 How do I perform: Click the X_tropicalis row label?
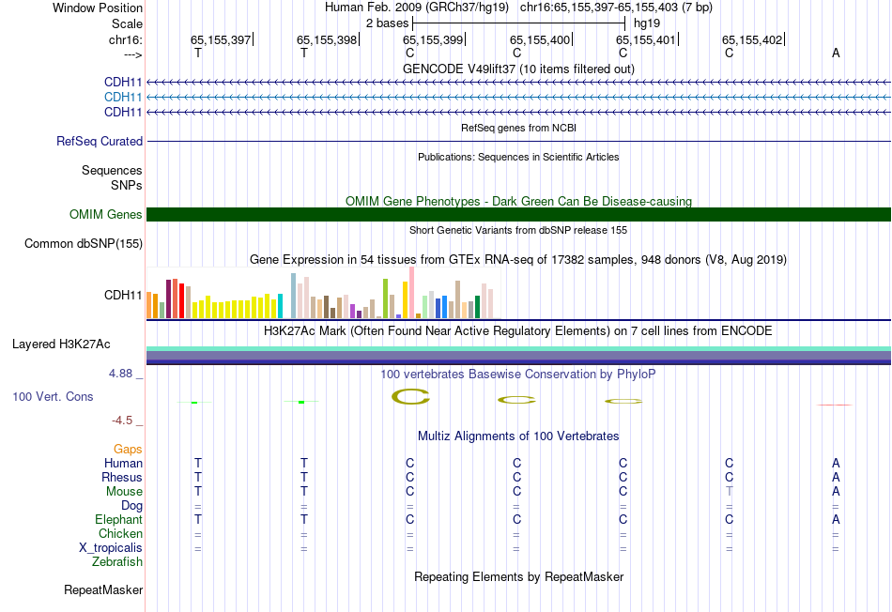point(111,548)
